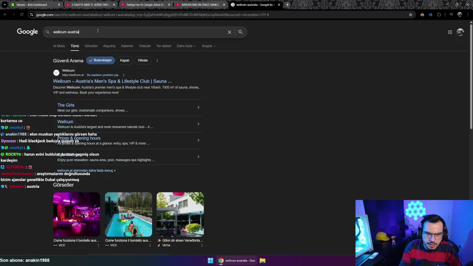Click Bu sayfanın çevirisini yap link
This screenshot has height=266, width=473.
[103, 75]
